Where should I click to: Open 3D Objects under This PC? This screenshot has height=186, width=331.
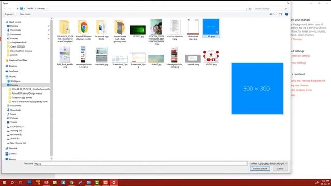click(15, 81)
